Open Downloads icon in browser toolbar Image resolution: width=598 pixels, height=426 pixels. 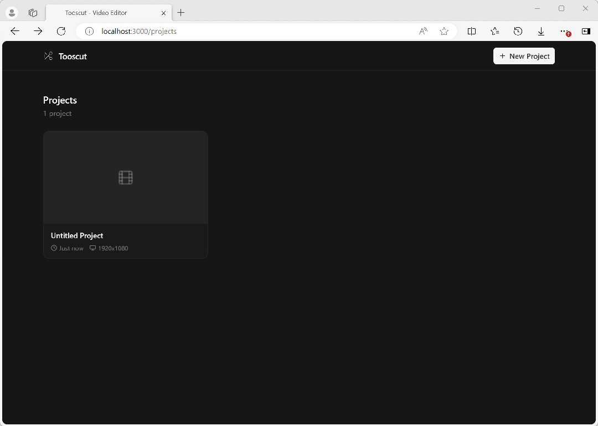pyautogui.click(x=541, y=32)
